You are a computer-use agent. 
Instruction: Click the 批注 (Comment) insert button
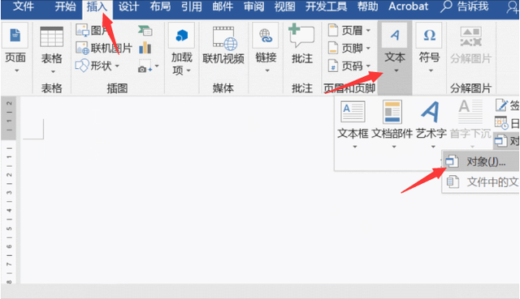click(301, 44)
